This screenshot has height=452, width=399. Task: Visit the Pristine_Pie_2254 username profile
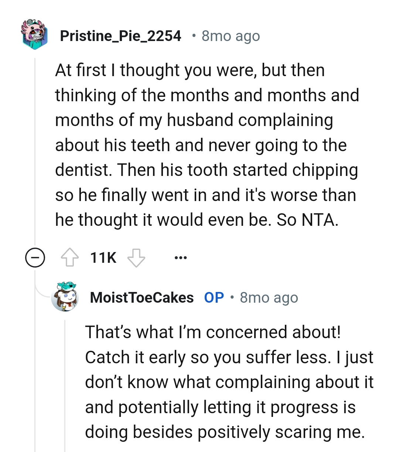(120, 36)
